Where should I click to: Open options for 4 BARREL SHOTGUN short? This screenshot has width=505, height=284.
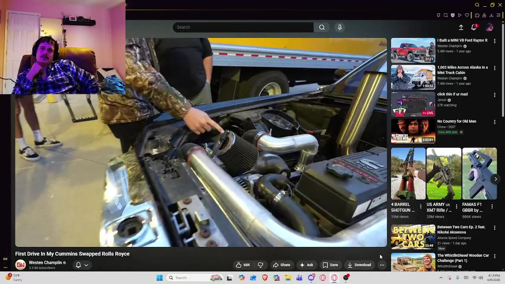pos(421,207)
